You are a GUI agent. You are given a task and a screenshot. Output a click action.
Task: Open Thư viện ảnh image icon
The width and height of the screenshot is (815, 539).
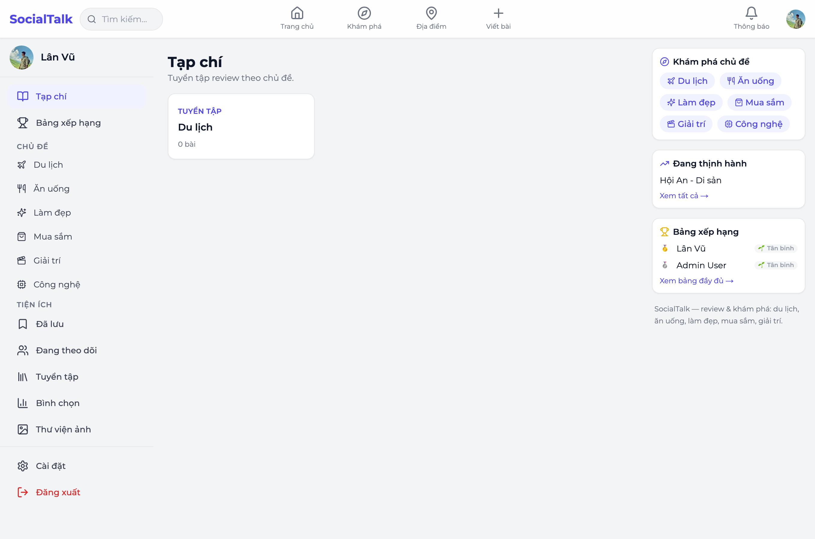(23, 429)
